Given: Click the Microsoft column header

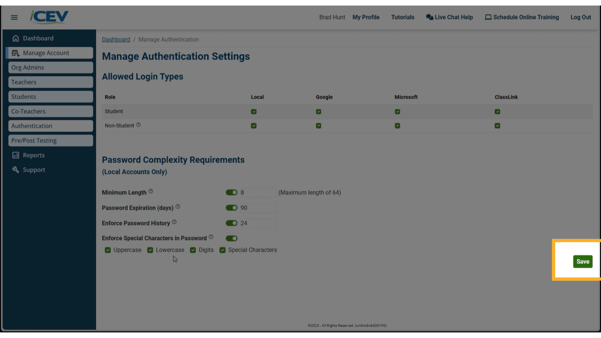Looking at the screenshot, I should pos(406,97).
